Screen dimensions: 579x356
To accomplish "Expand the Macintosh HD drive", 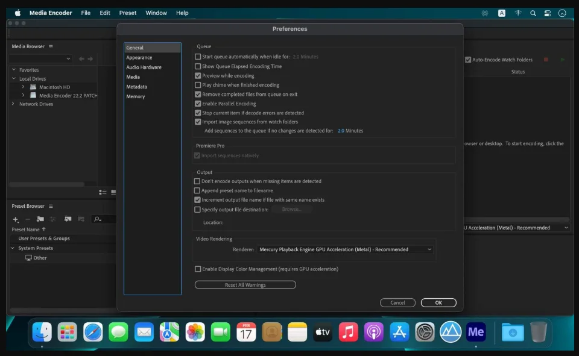I will click(23, 87).
